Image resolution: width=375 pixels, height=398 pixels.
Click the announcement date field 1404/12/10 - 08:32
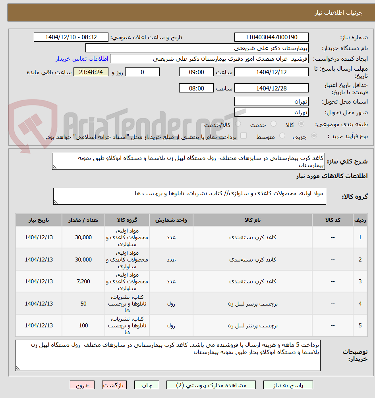pyautogui.click(x=71, y=37)
